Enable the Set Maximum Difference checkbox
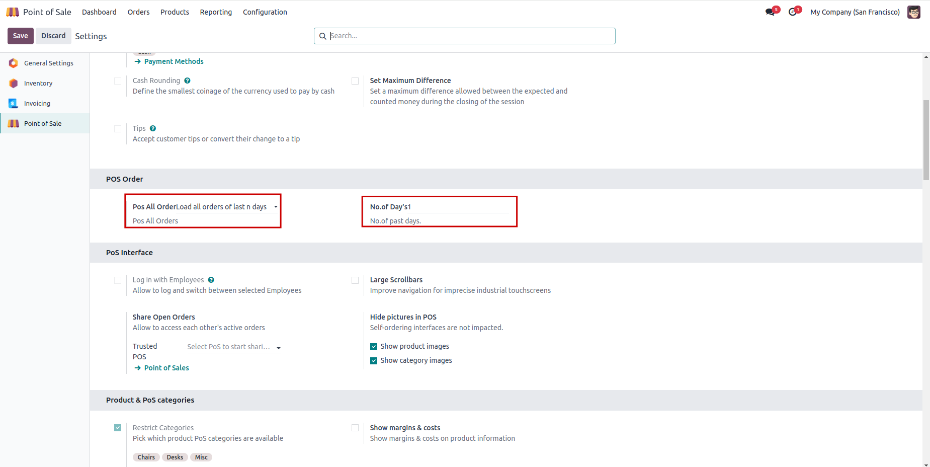This screenshot has height=467, width=930. pyautogui.click(x=355, y=81)
